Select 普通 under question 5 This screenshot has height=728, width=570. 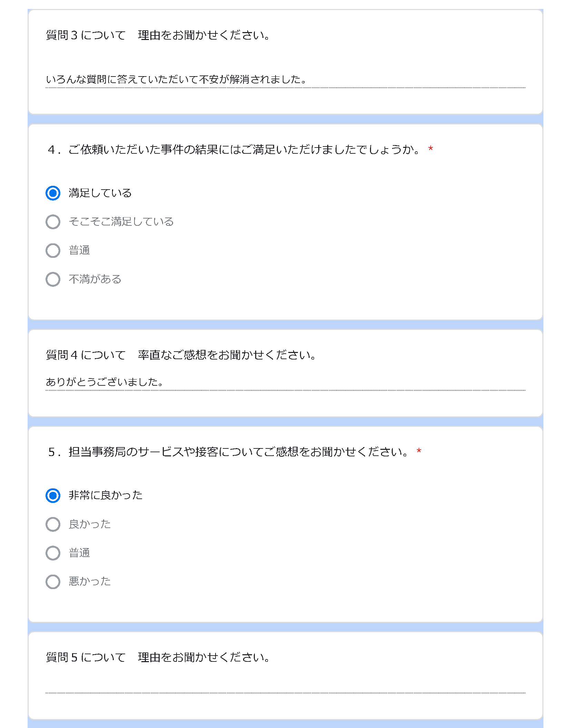53,553
